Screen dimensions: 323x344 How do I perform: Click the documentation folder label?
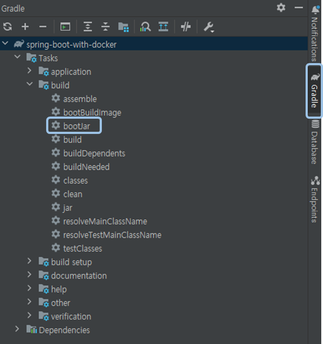pyautogui.click(x=79, y=276)
